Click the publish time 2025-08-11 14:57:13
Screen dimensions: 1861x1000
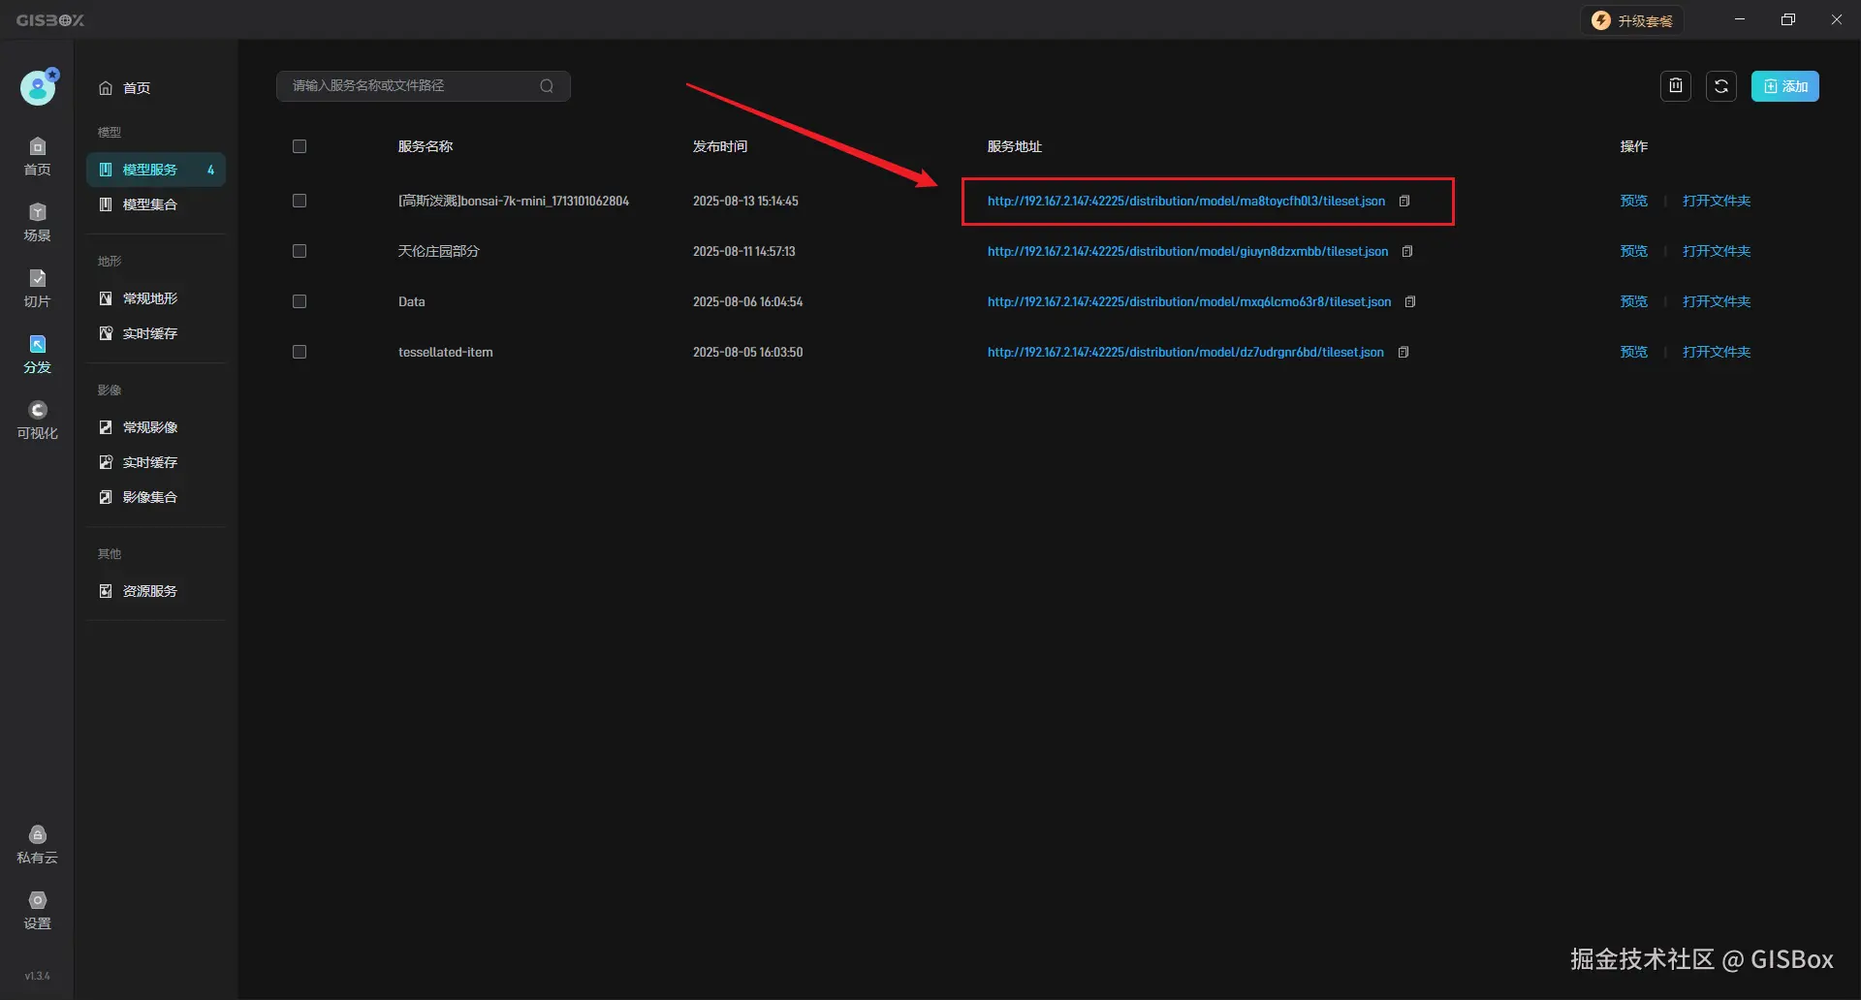click(x=744, y=252)
